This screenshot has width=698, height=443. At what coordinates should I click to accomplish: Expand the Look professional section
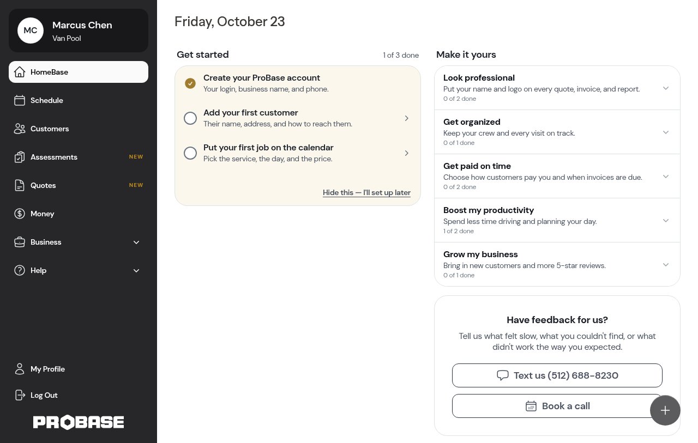point(557,88)
